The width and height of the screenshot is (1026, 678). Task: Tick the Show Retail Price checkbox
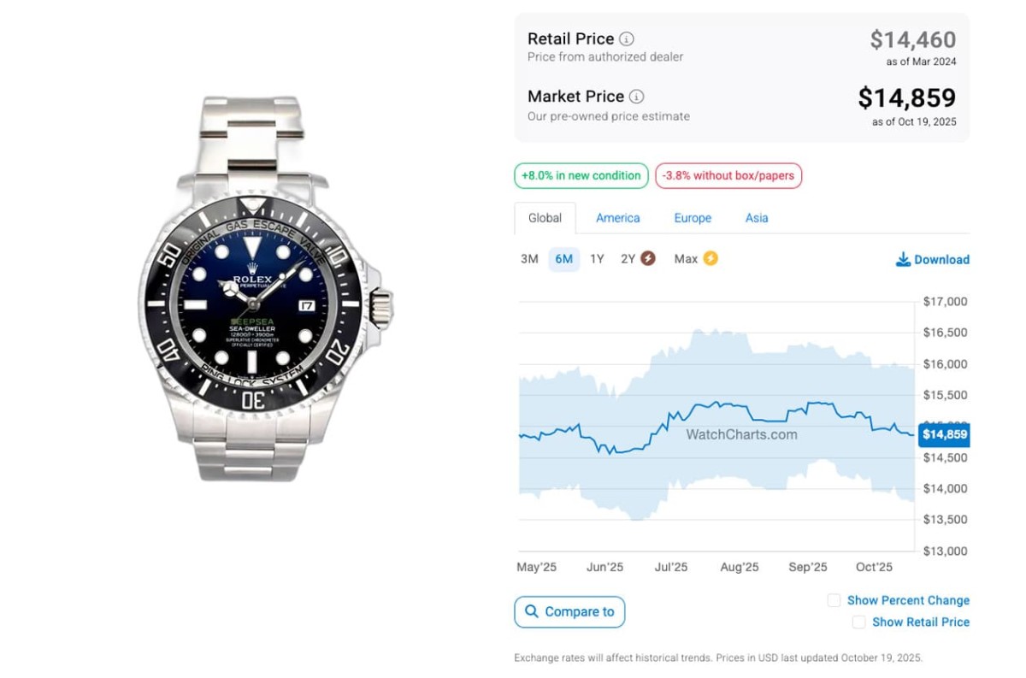click(858, 622)
